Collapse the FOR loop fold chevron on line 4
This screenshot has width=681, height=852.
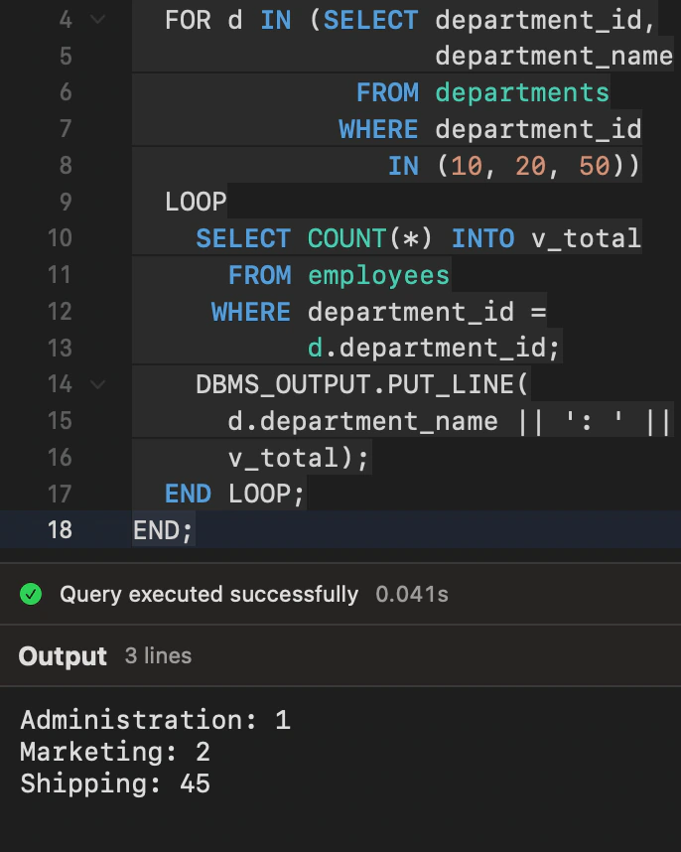(x=97, y=20)
